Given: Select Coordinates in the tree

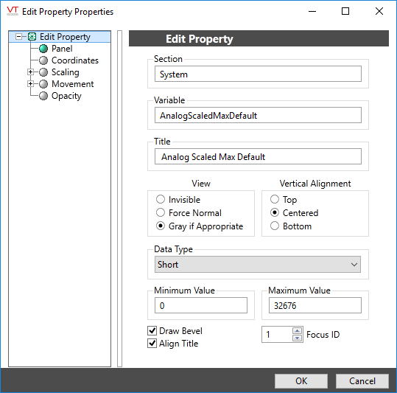Looking at the screenshot, I should tap(75, 60).
